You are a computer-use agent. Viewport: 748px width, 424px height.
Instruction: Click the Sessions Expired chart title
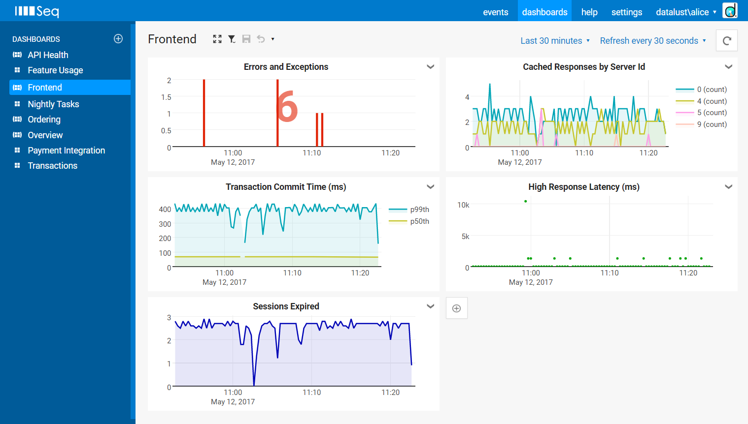tap(286, 306)
